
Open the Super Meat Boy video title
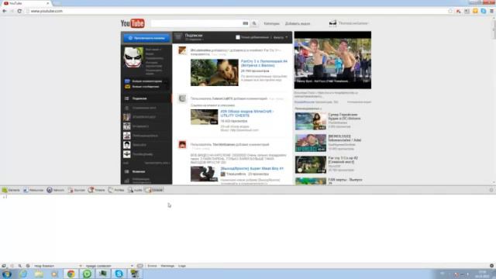pyautogui.click(x=252, y=169)
